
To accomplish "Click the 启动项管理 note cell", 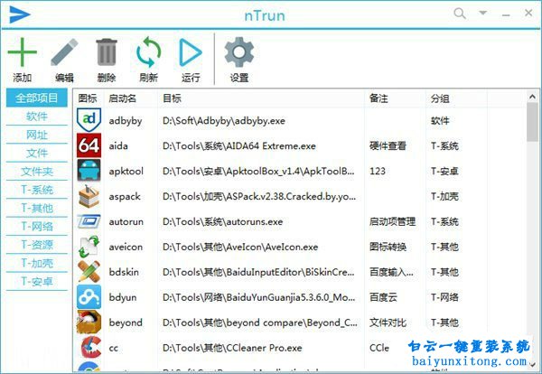I will click(x=392, y=221).
